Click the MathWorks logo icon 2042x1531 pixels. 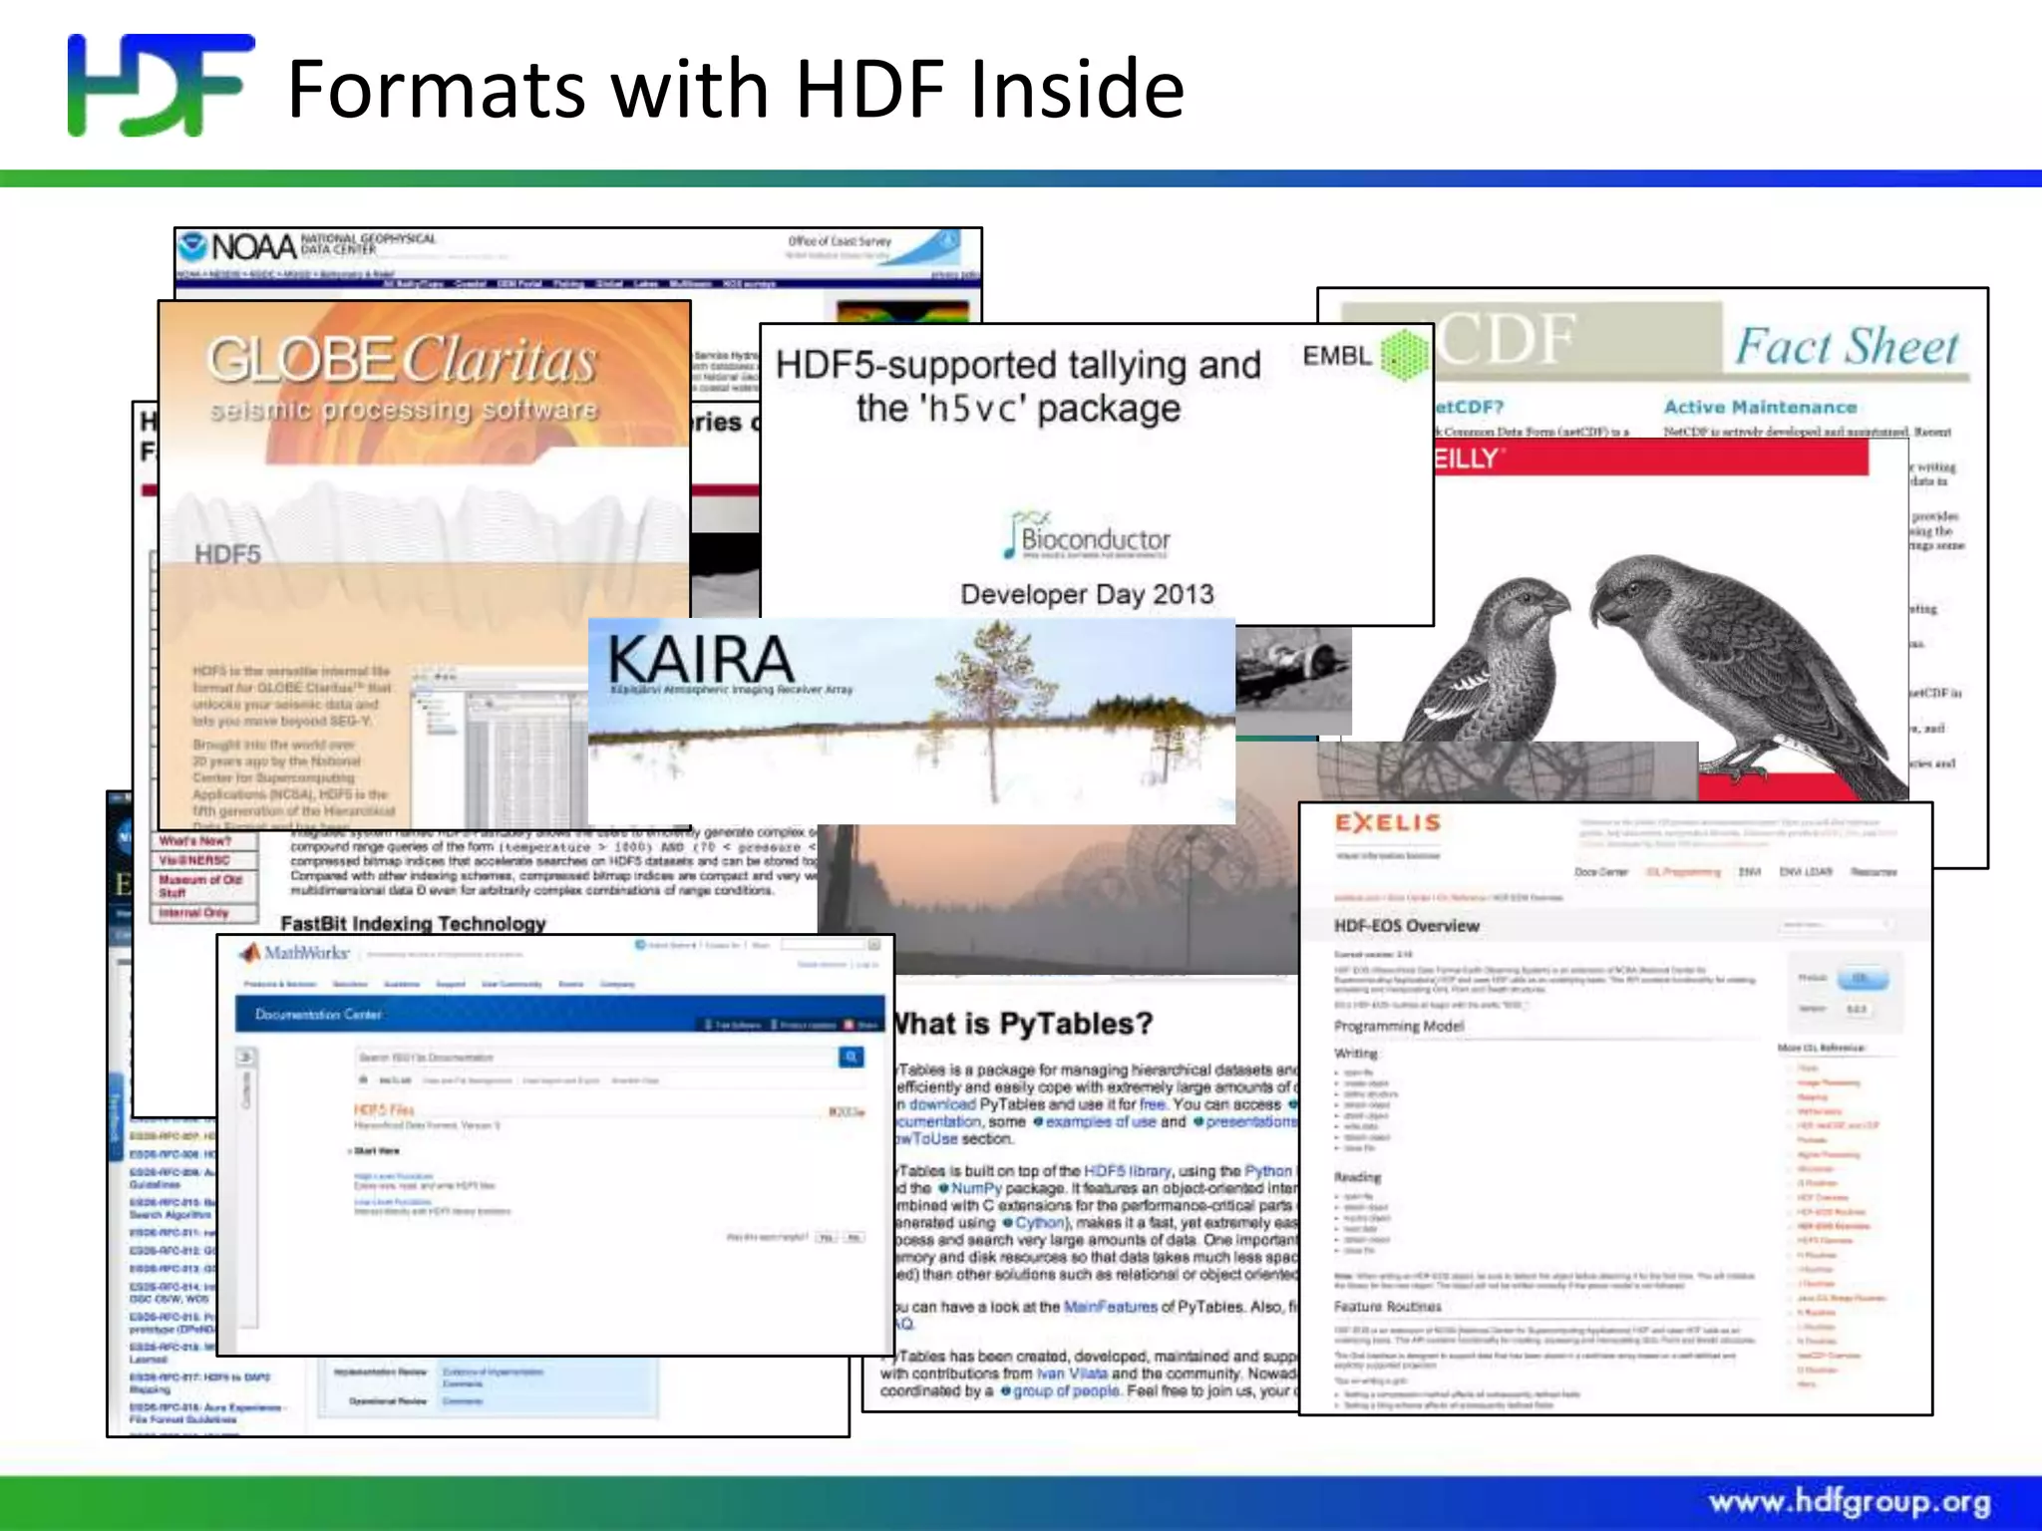[x=250, y=953]
